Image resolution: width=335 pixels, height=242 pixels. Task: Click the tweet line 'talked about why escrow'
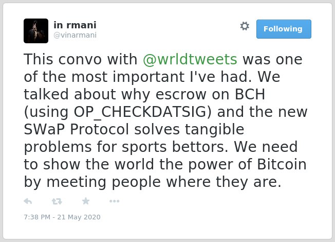coord(144,94)
